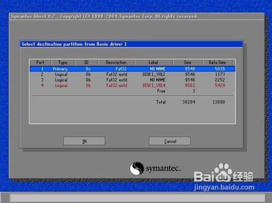This screenshot has width=272, height=203.
Task: Select partition 1 Primary row
Action: (x=133, y=69)
